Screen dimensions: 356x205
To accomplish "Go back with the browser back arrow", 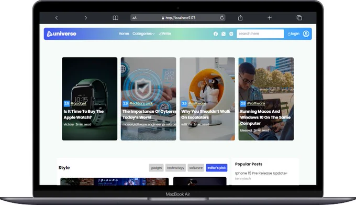I will [57, 18].
